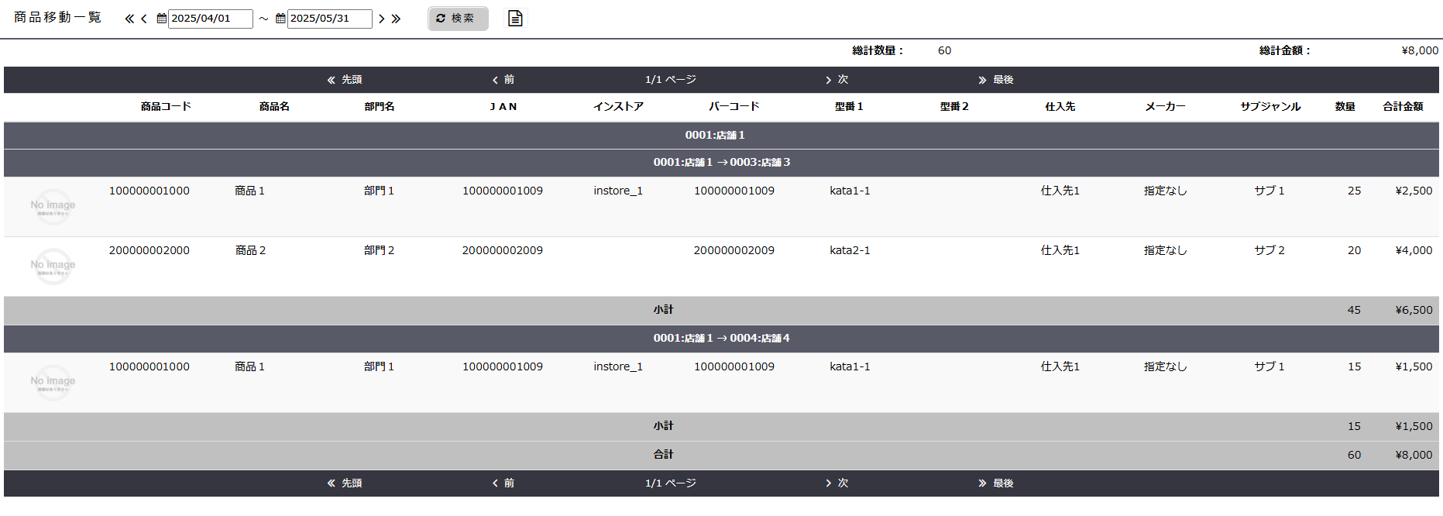Image resolution: width=1443 pixels, height=516 pixels.
Task: Go to 先頭 in top pager
Action: [345, 80]
